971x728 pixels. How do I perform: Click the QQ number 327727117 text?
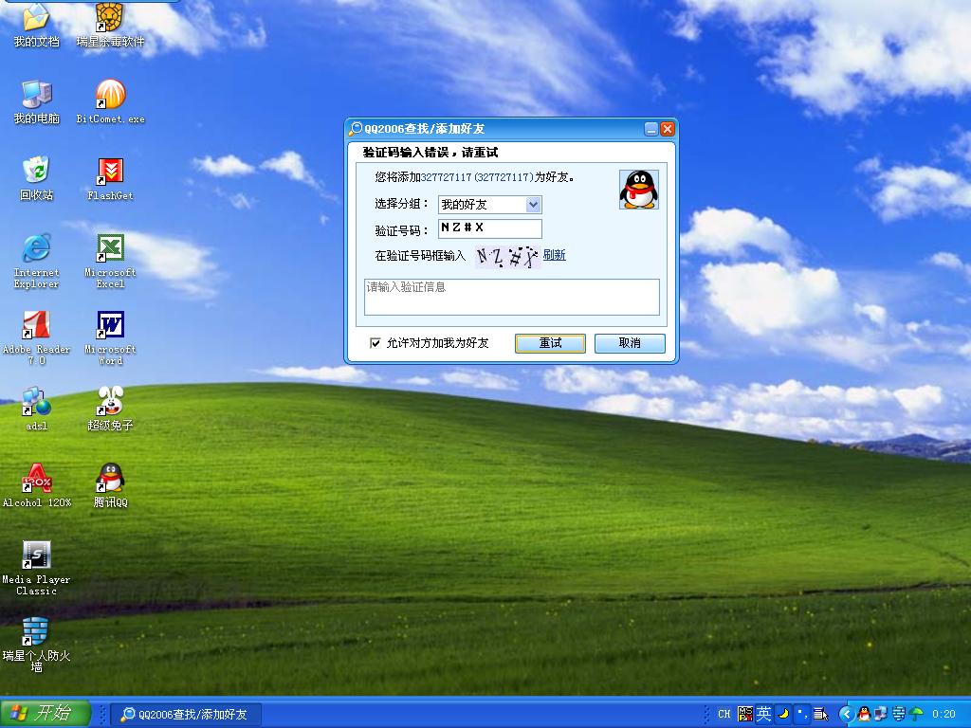tap(446, 177)
